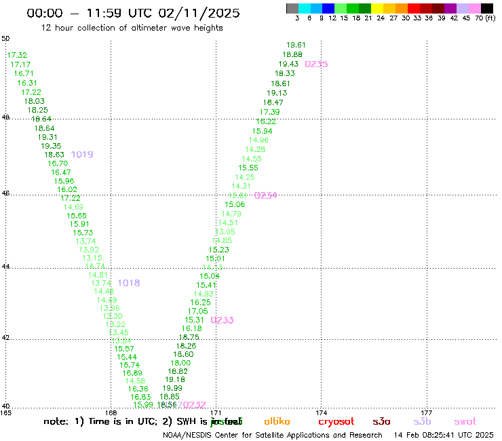
Task: Select wave height value '18.03'
Action: (34, 101)
